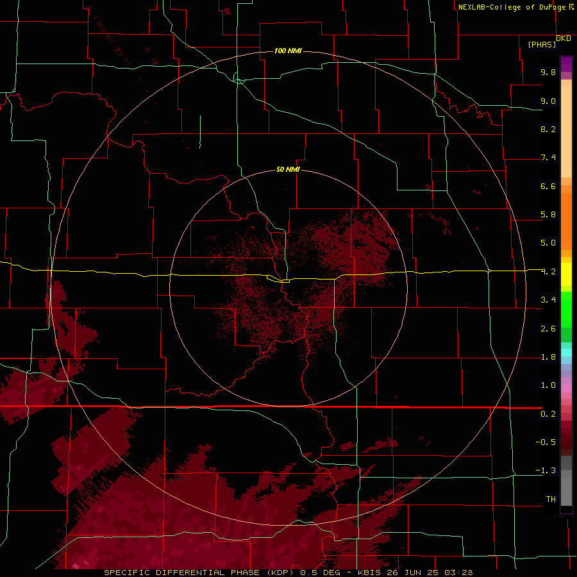Click the NEXLAB-College of DuPage title text
Image resolution: width=577 pixels, height=577 pixels.
point(513,7)
